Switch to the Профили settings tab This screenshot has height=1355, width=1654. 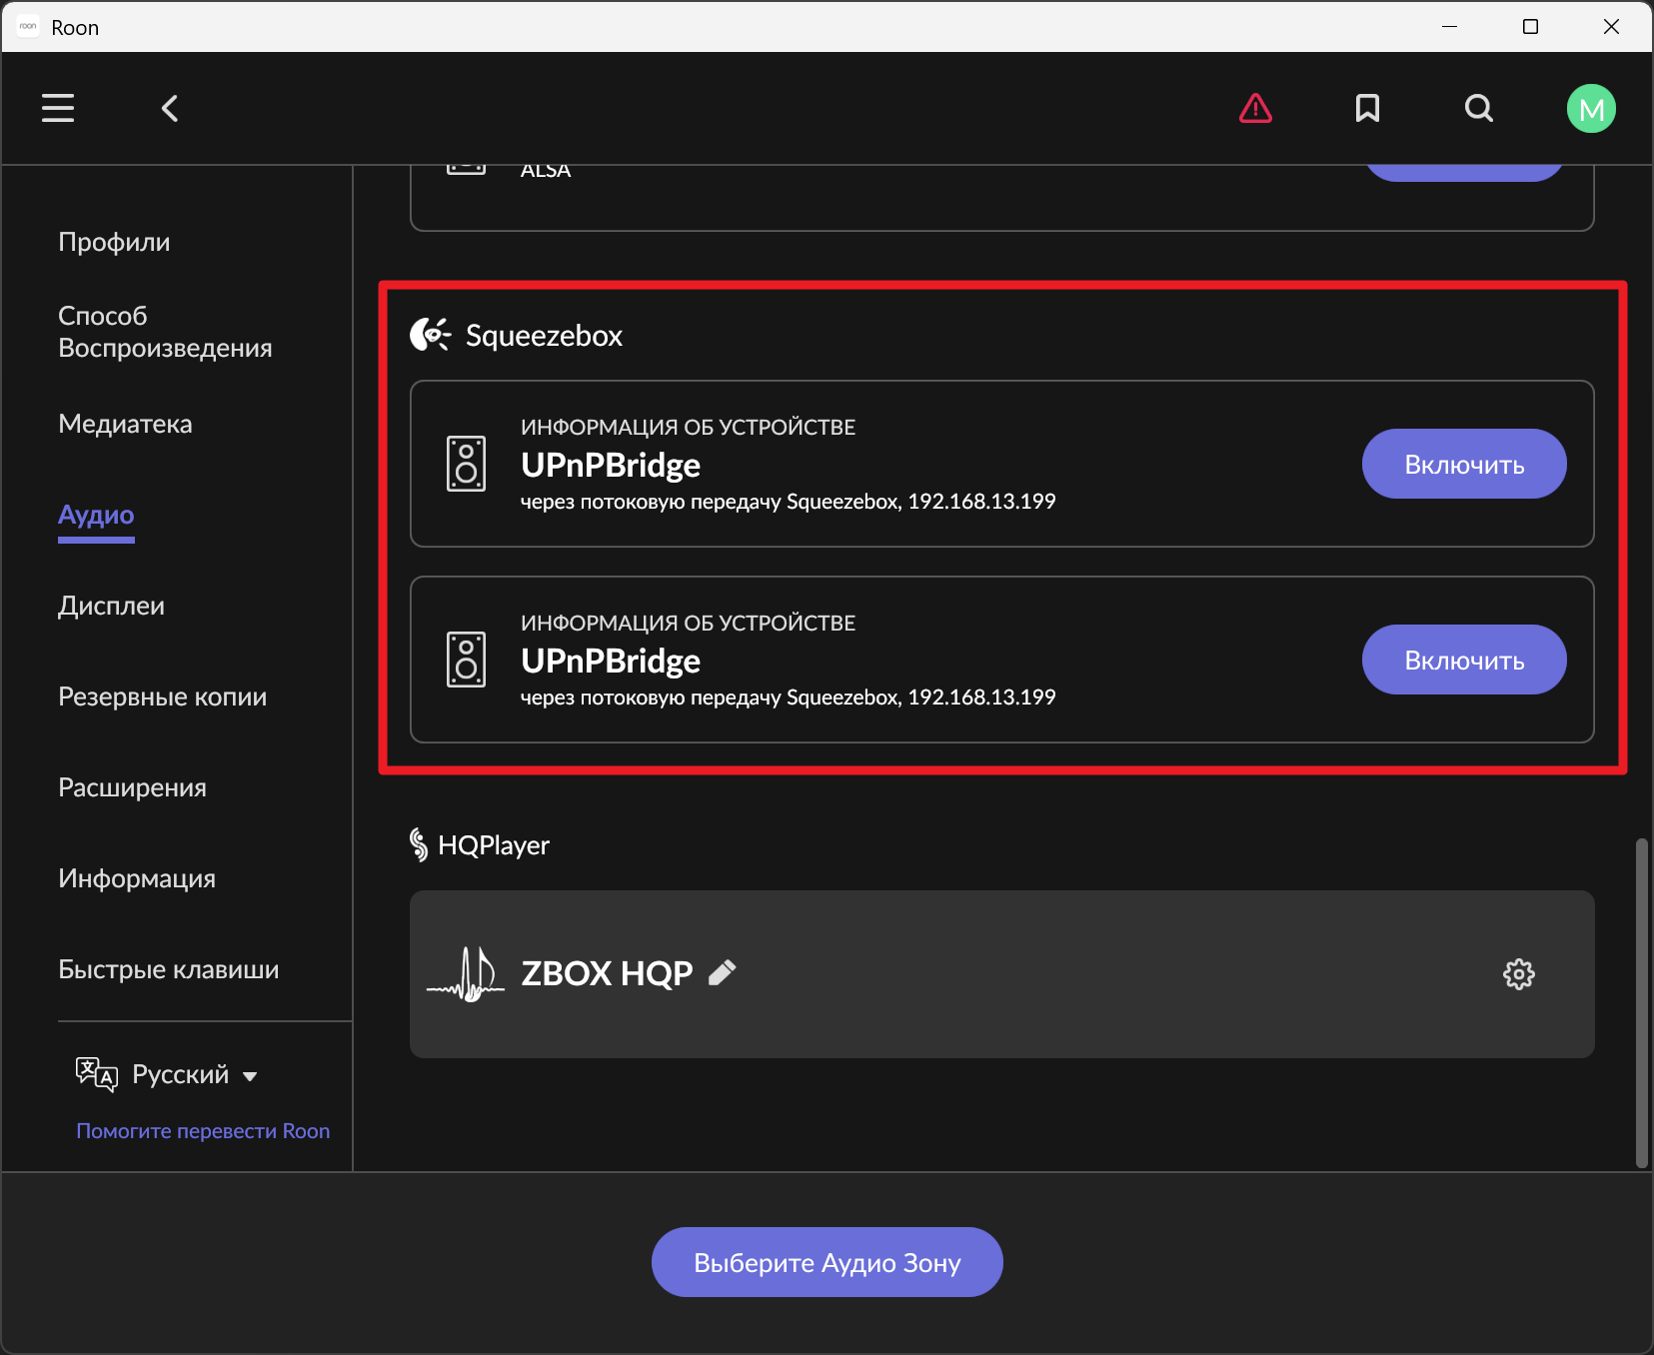pyautogui.click(x=114, y=242)
